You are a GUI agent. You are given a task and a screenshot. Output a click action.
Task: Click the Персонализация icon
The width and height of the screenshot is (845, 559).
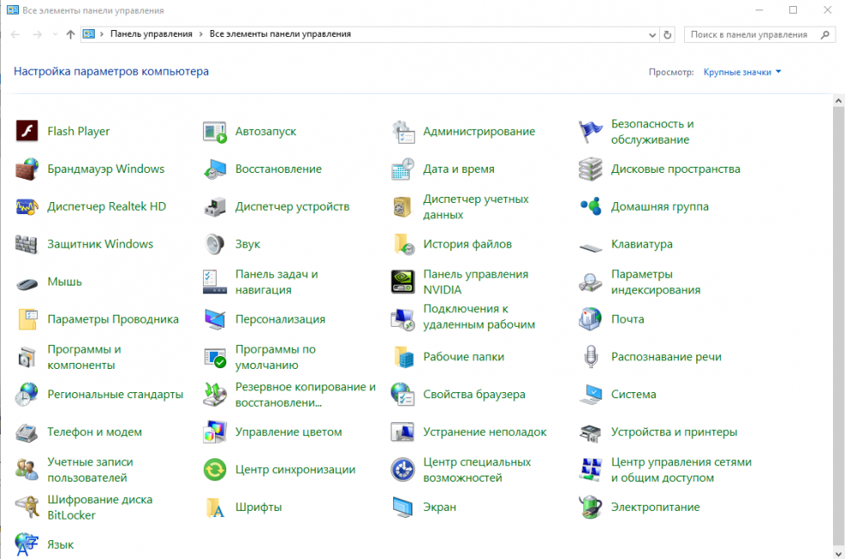[x=214, y=319]
